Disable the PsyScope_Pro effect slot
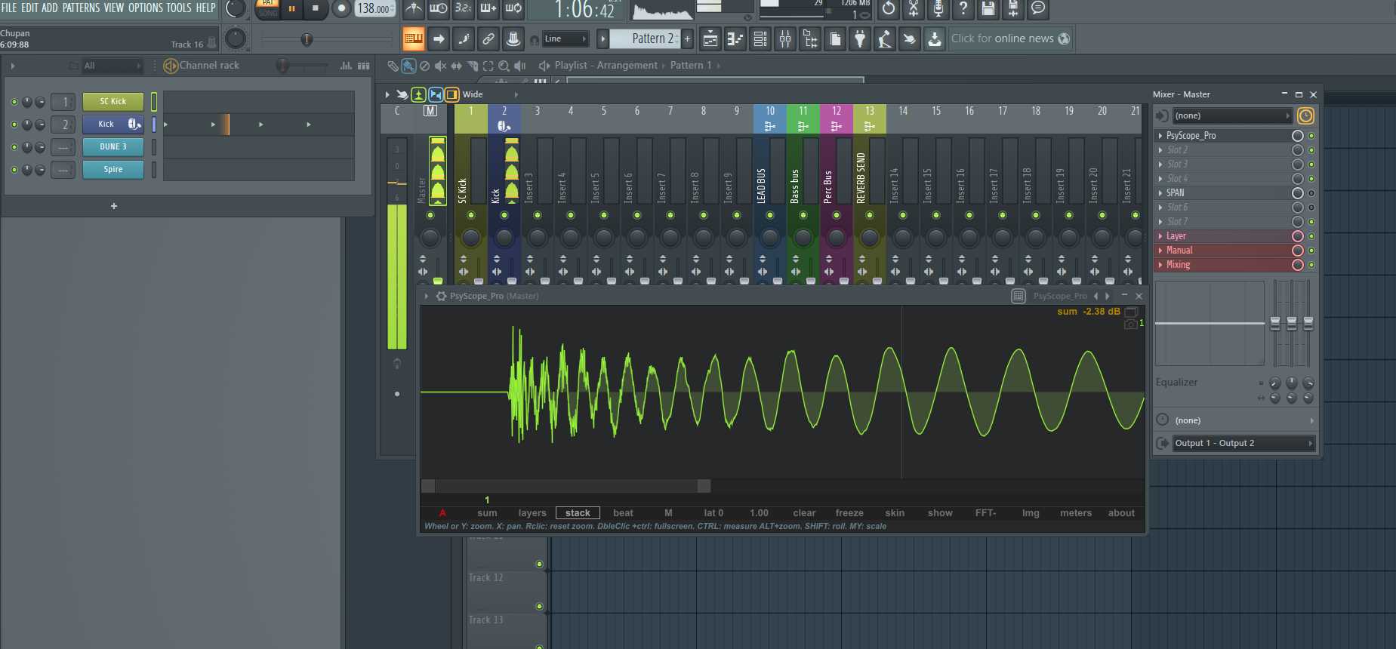This screenshot has height=649, width=1396. (x=1311, y=136)
